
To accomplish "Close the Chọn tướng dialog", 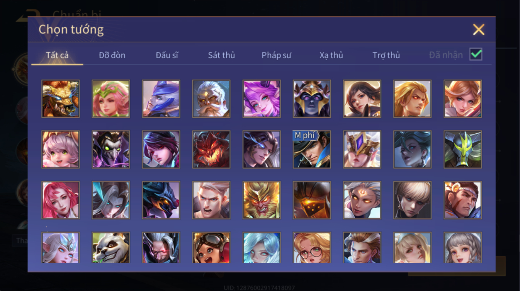I will [479, 30].
